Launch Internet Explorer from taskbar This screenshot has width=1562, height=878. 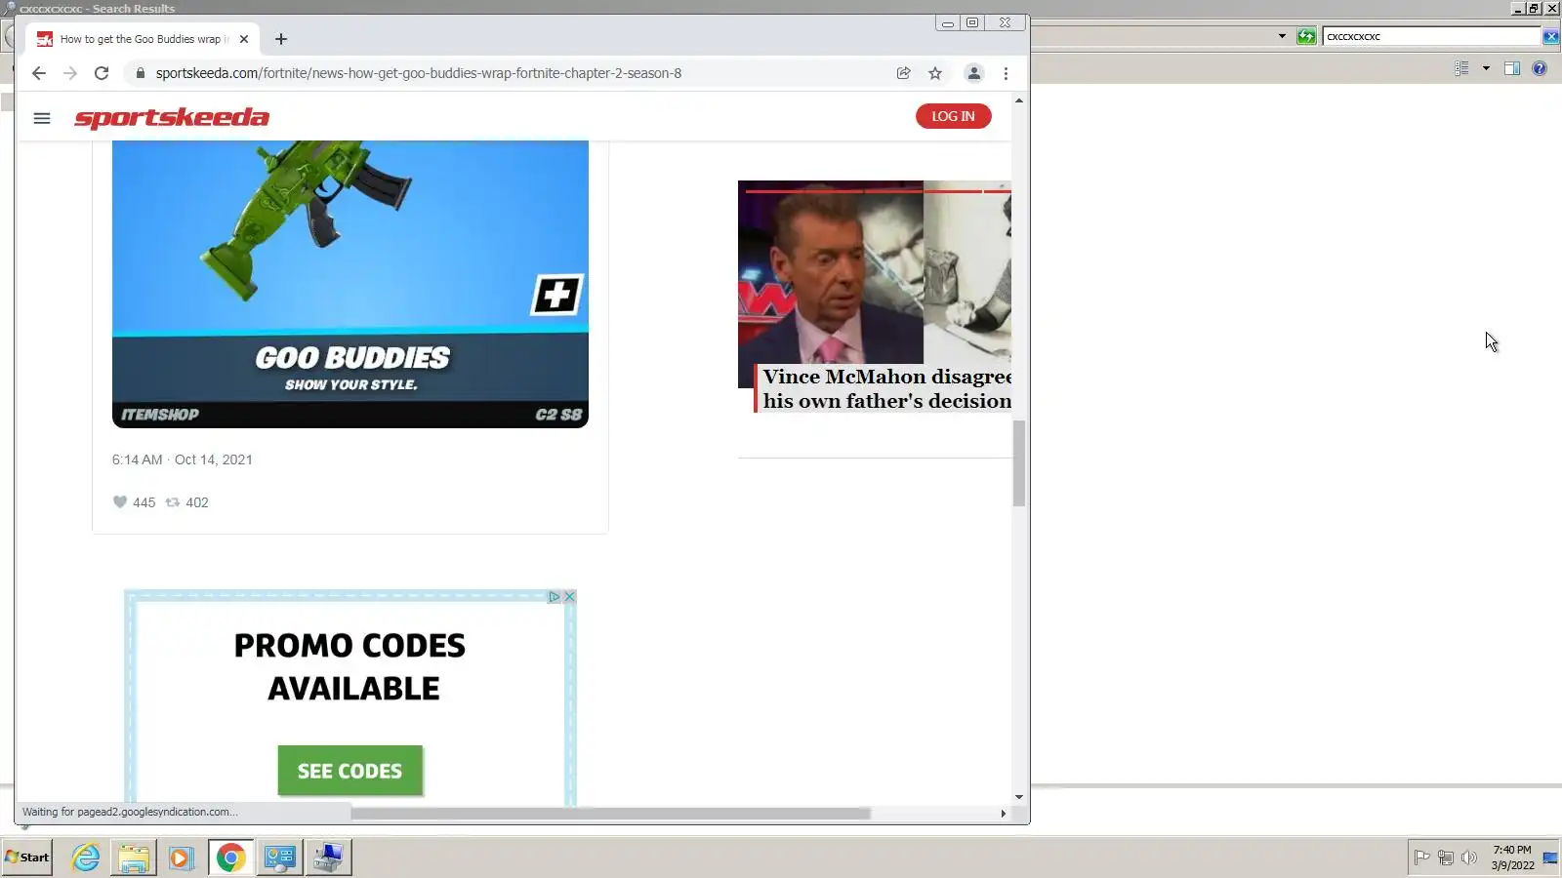click(x=86, y=858)
